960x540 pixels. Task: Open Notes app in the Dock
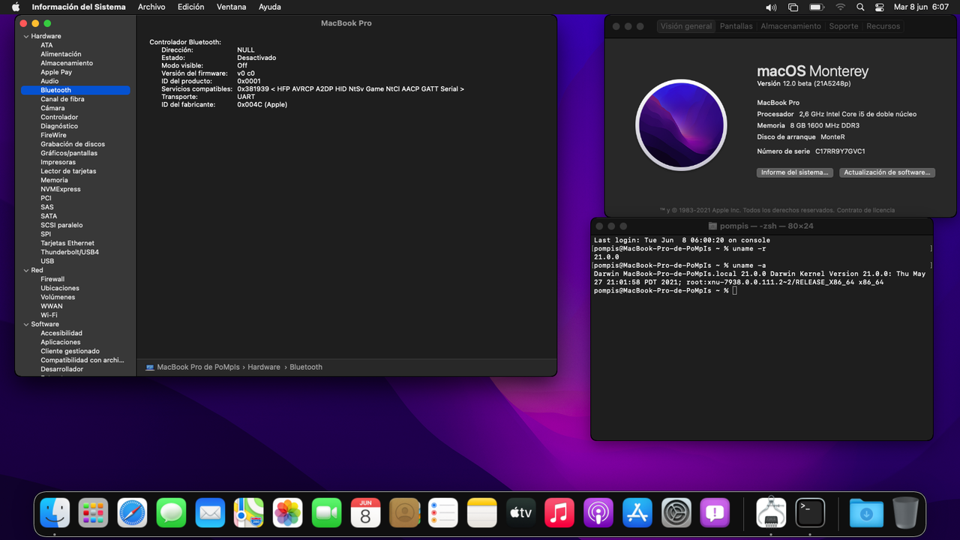482,513
